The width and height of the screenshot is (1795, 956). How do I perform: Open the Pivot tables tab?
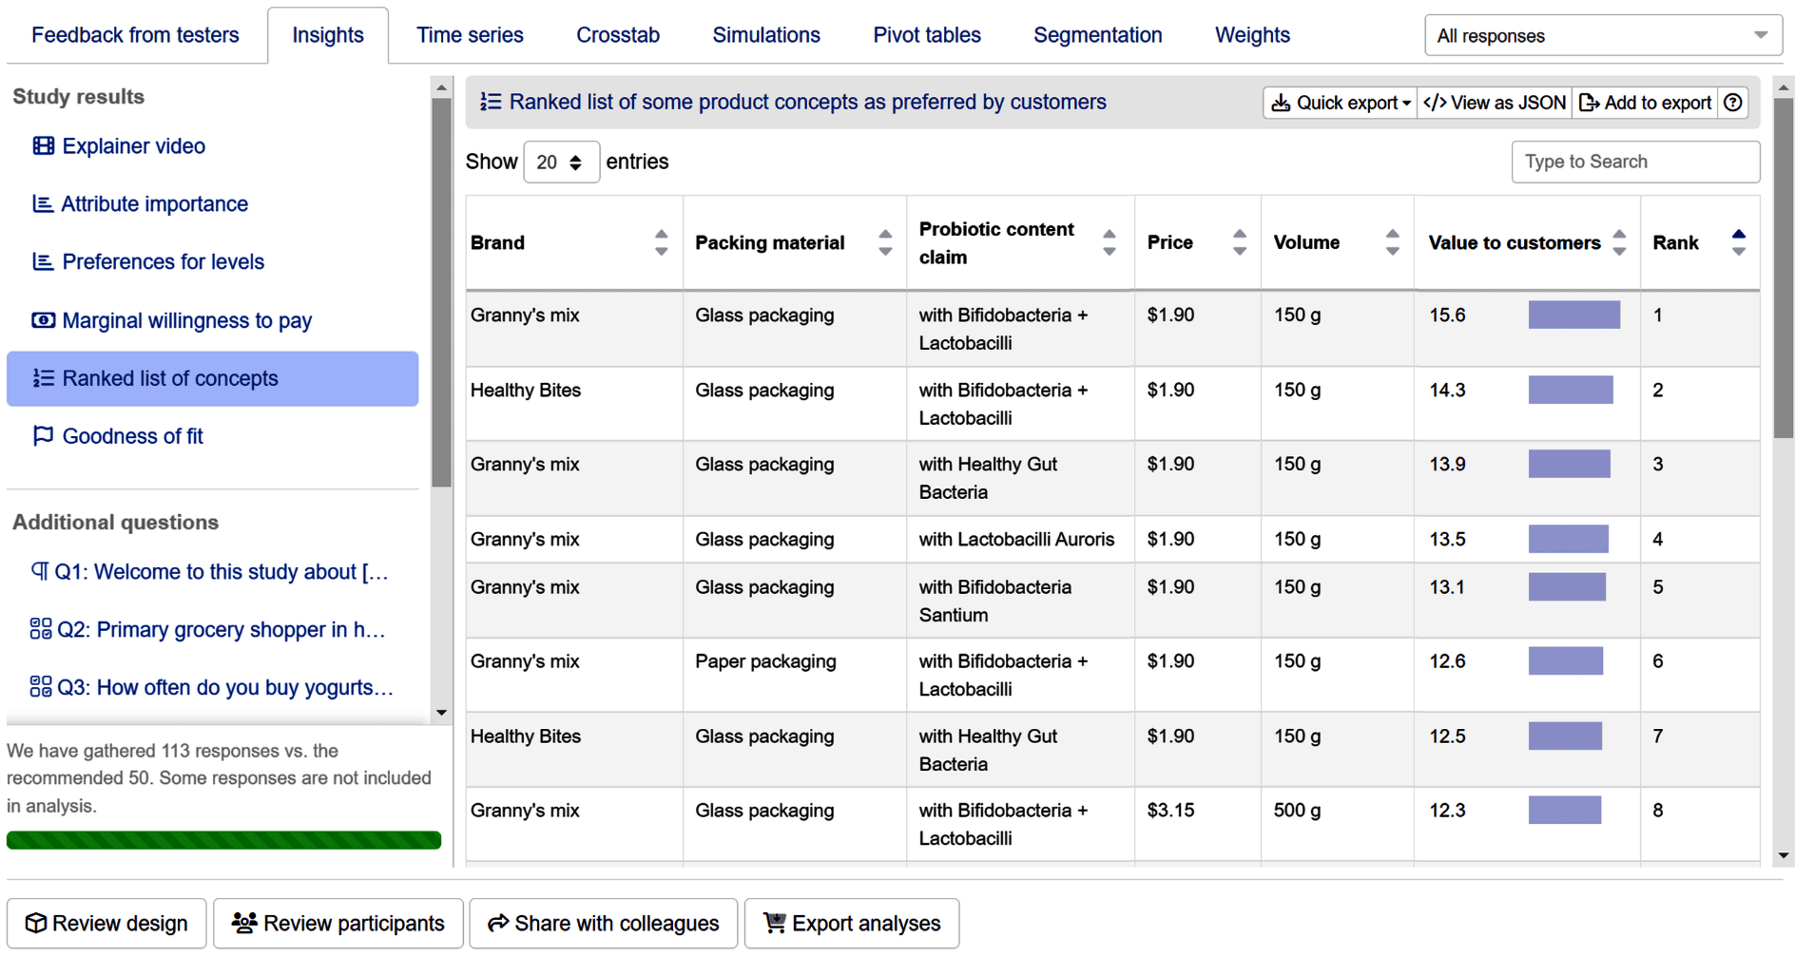coord(926,35)
